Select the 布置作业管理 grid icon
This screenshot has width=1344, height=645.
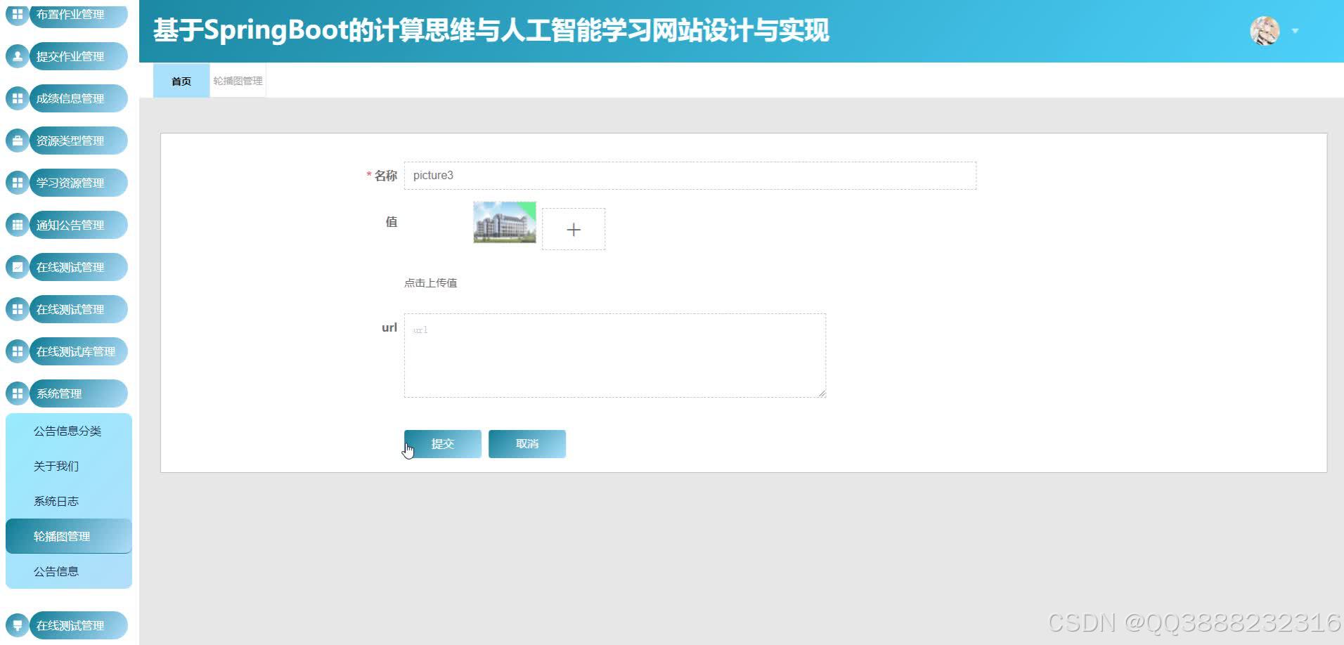tap(17, 14)
